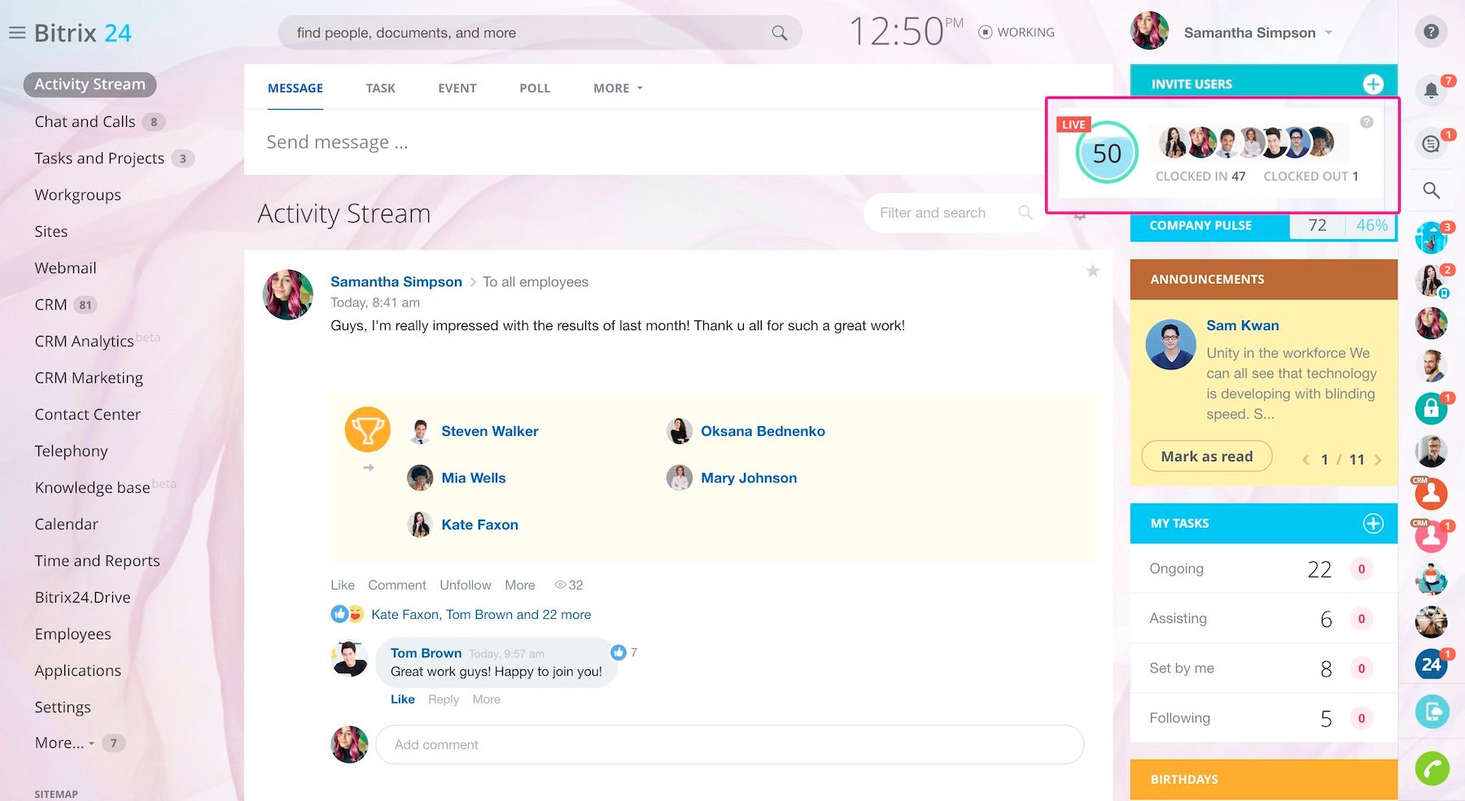Open the notifications bell icon
Screen dimensions: 1465x801
point(1431,89)
